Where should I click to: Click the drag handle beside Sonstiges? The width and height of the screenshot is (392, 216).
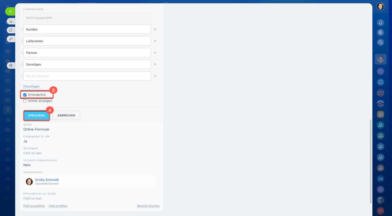pos(22,64)
